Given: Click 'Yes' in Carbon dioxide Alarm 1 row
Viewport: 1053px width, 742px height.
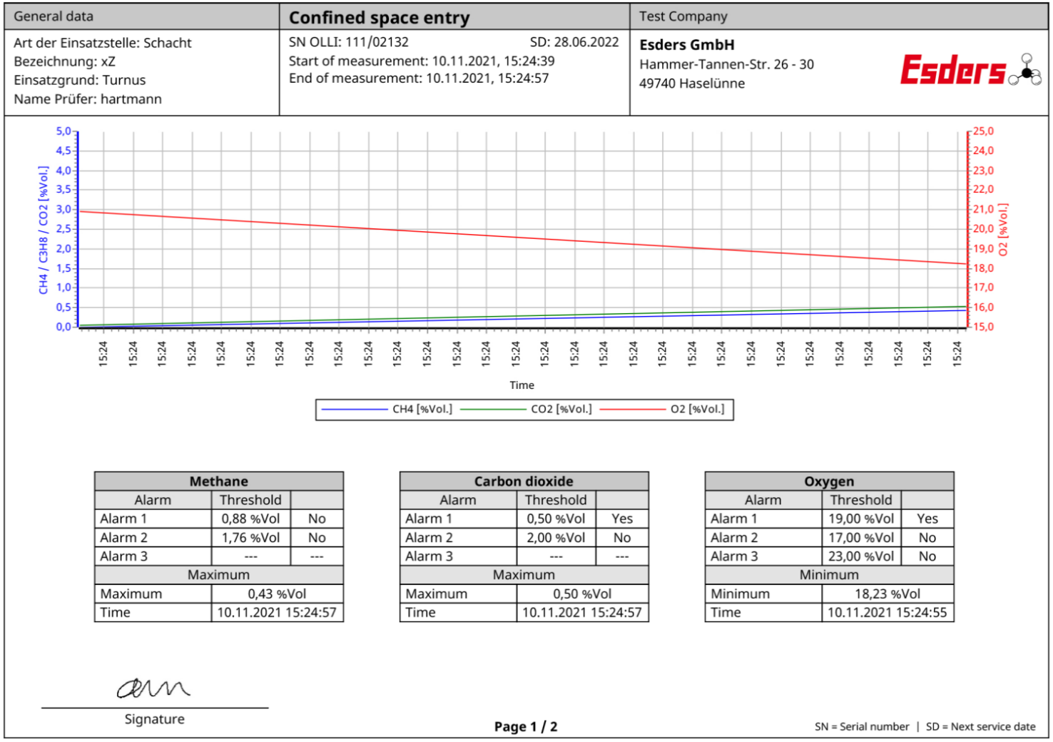Looking at the screenshot, I should [622, 519].
